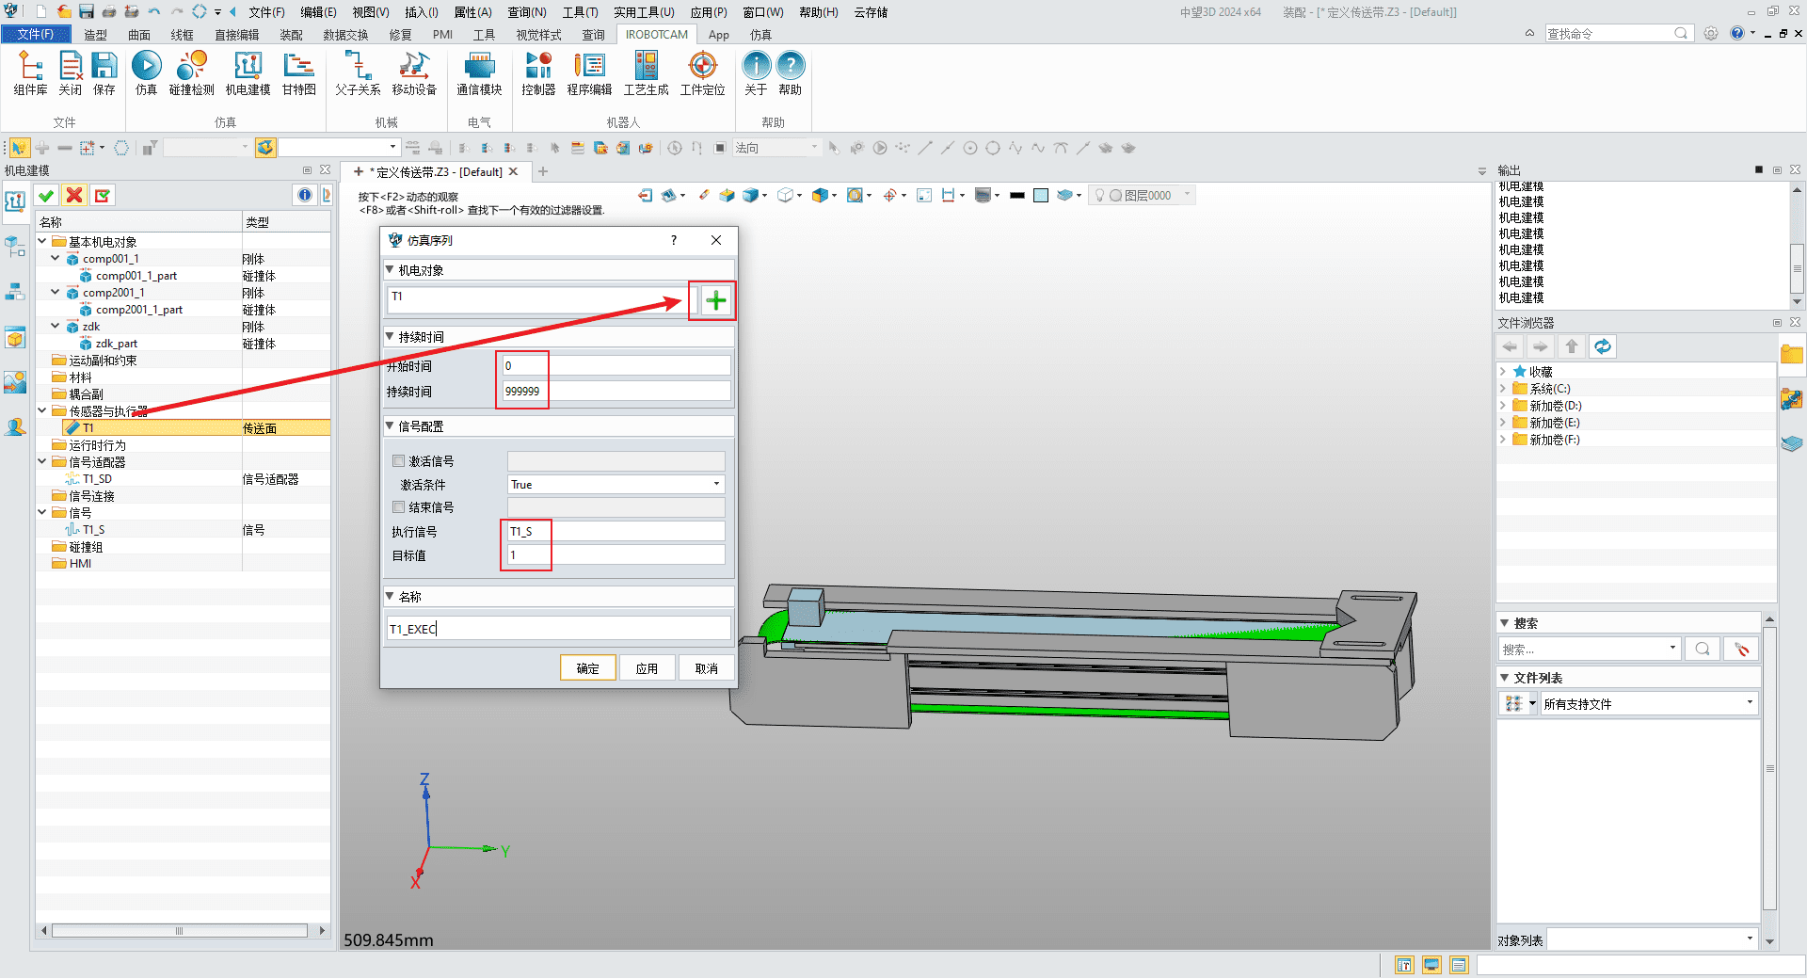Collapse the 基本机电对象 tree node
Screen dimensions: 1807x979
pos(42,242)
